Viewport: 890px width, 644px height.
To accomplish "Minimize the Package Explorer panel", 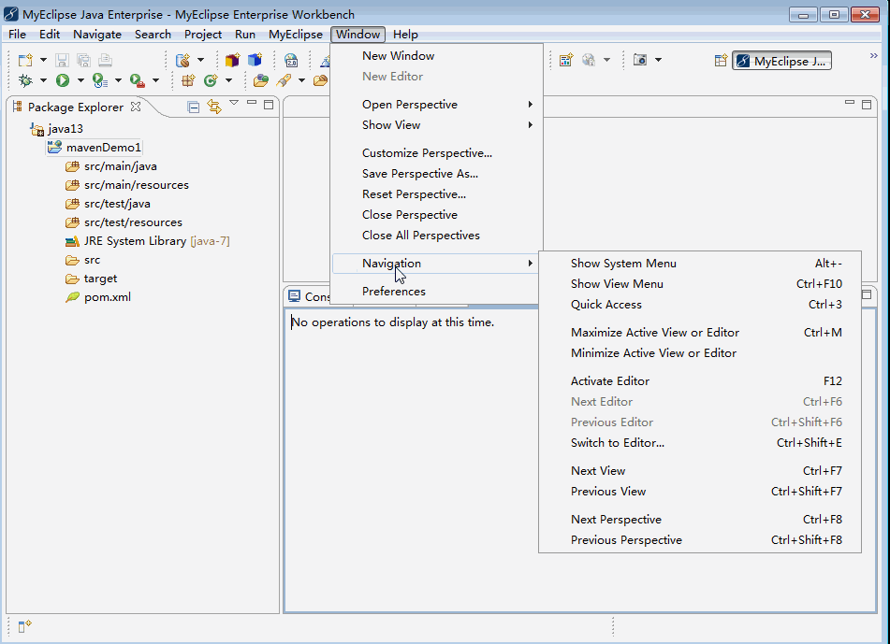I will 252,103.
